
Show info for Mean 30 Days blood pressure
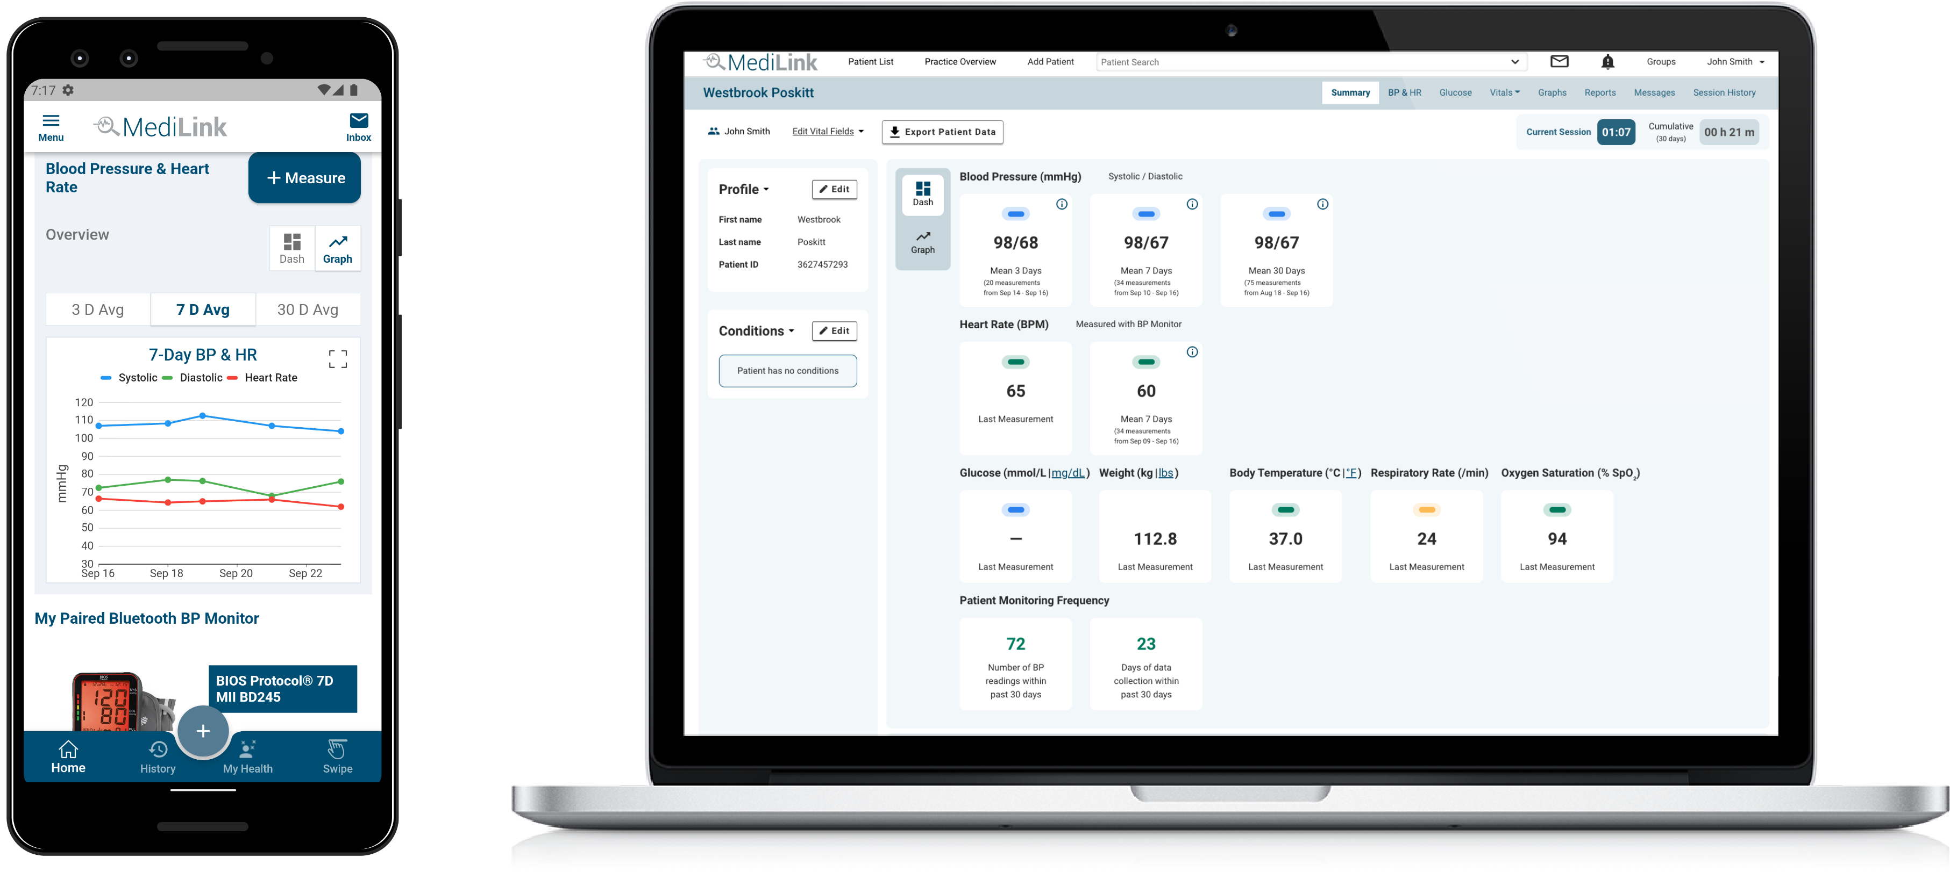[x=1322, y=204]
